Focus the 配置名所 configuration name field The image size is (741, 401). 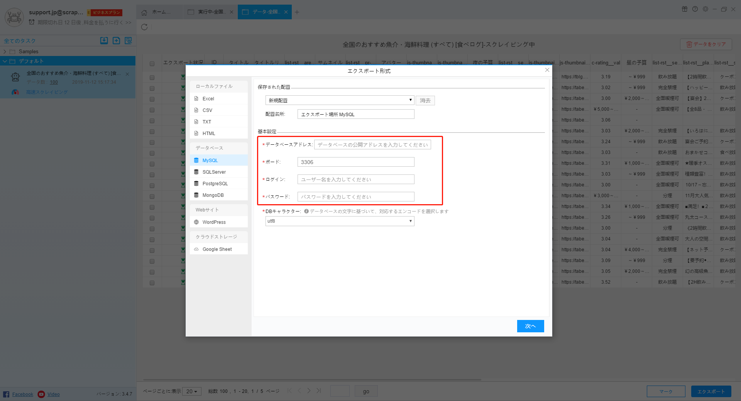click(356, 114)
